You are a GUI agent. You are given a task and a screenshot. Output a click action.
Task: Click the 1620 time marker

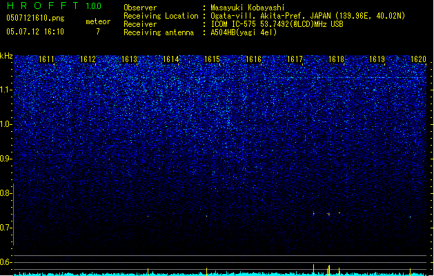click(418, 59)
